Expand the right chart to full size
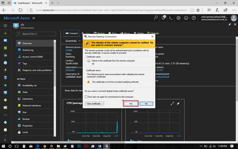Viewport: 238px width, 149px height. 172,104
